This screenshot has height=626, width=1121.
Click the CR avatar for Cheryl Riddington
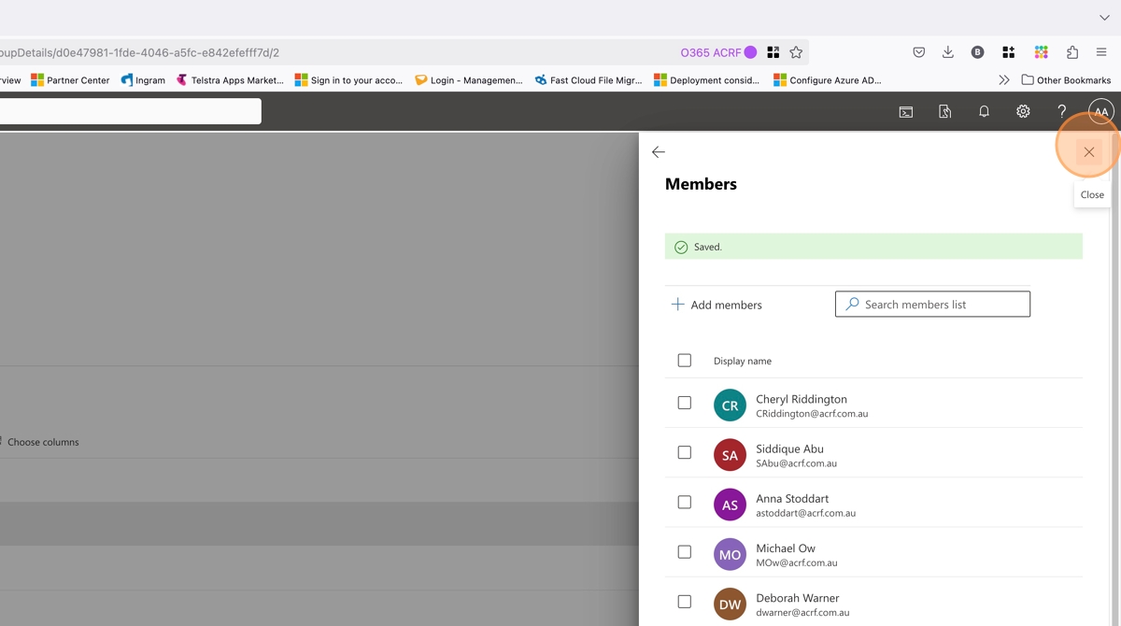[x=730, y=405]
